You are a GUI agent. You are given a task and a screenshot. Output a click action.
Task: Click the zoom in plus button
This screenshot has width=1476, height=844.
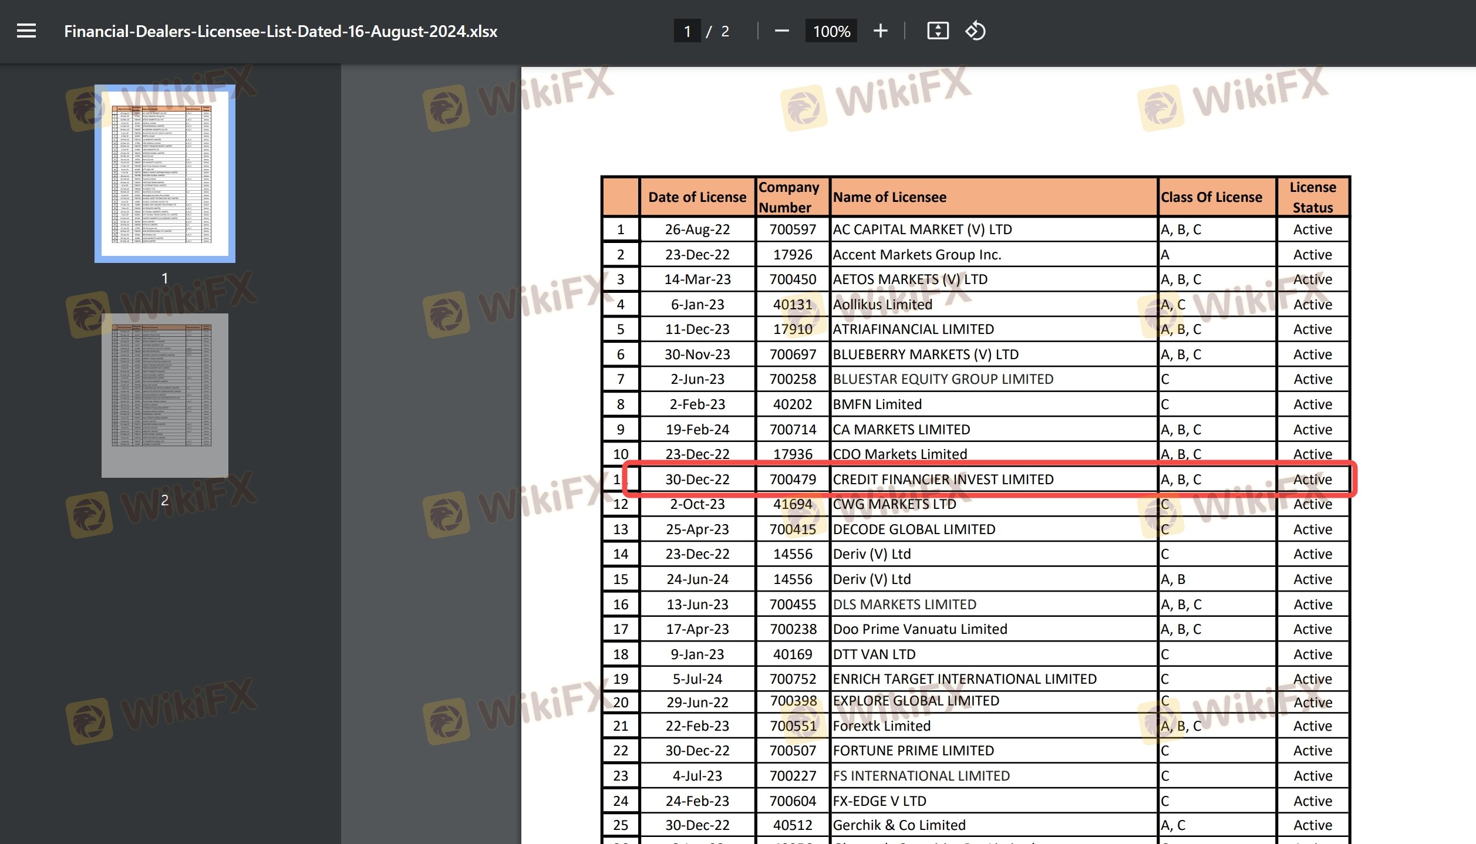[x=880, y=31]
